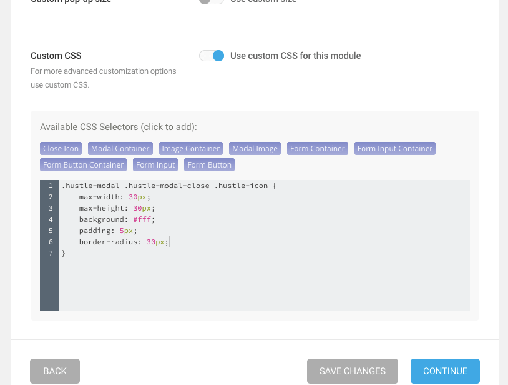The width and height of the screenshot is (508, 385).
Task: Continue to the next step
Action: pos(445,371)
